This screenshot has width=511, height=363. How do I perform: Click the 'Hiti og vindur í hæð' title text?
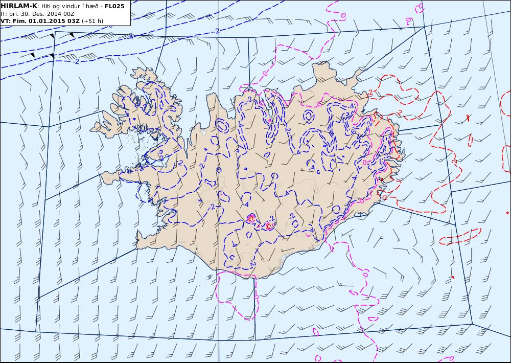pos(69,7)
